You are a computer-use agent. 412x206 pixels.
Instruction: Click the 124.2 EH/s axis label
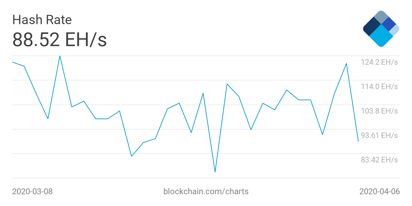coord(379,62)
